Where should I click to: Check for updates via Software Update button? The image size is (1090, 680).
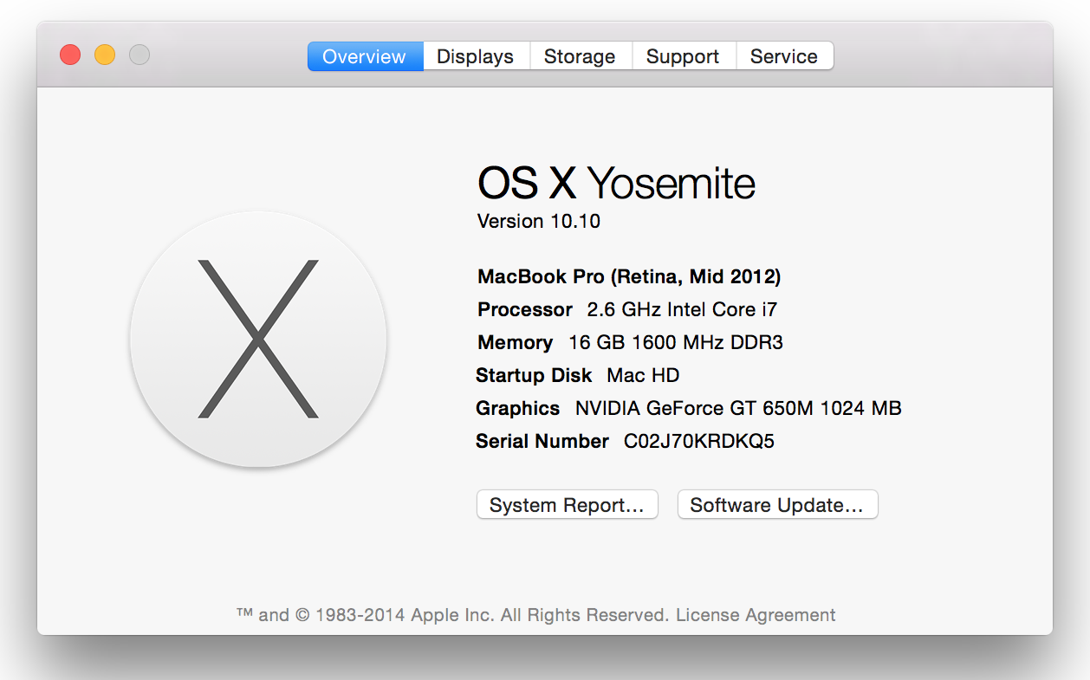pos(777,505)
